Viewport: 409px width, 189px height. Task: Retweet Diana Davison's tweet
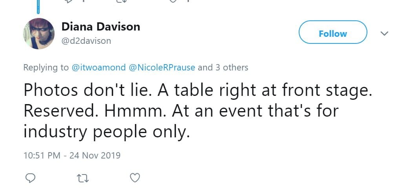point(83,178)
